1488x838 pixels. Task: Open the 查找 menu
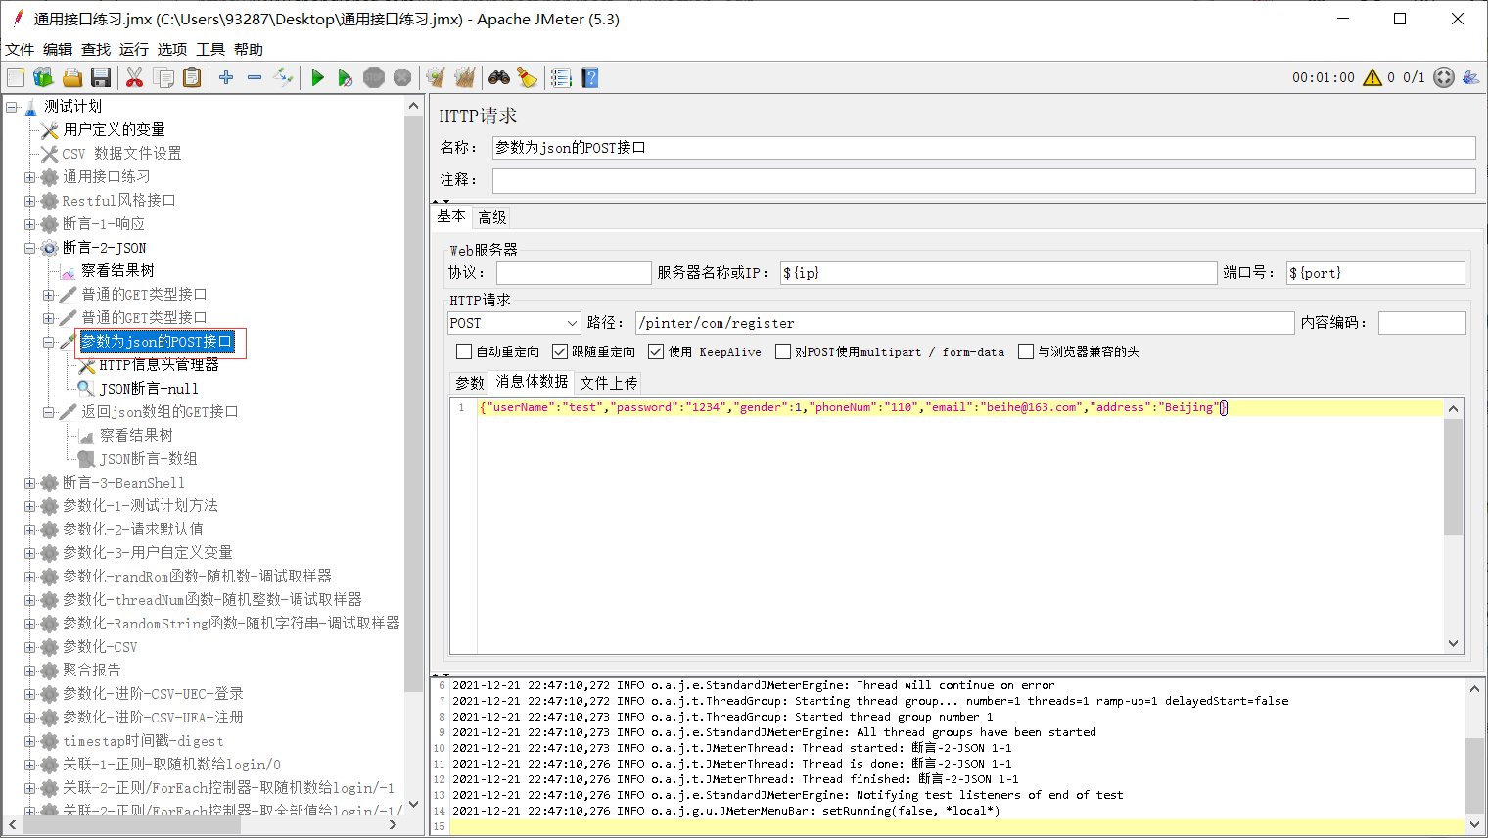tap(96, 49)
